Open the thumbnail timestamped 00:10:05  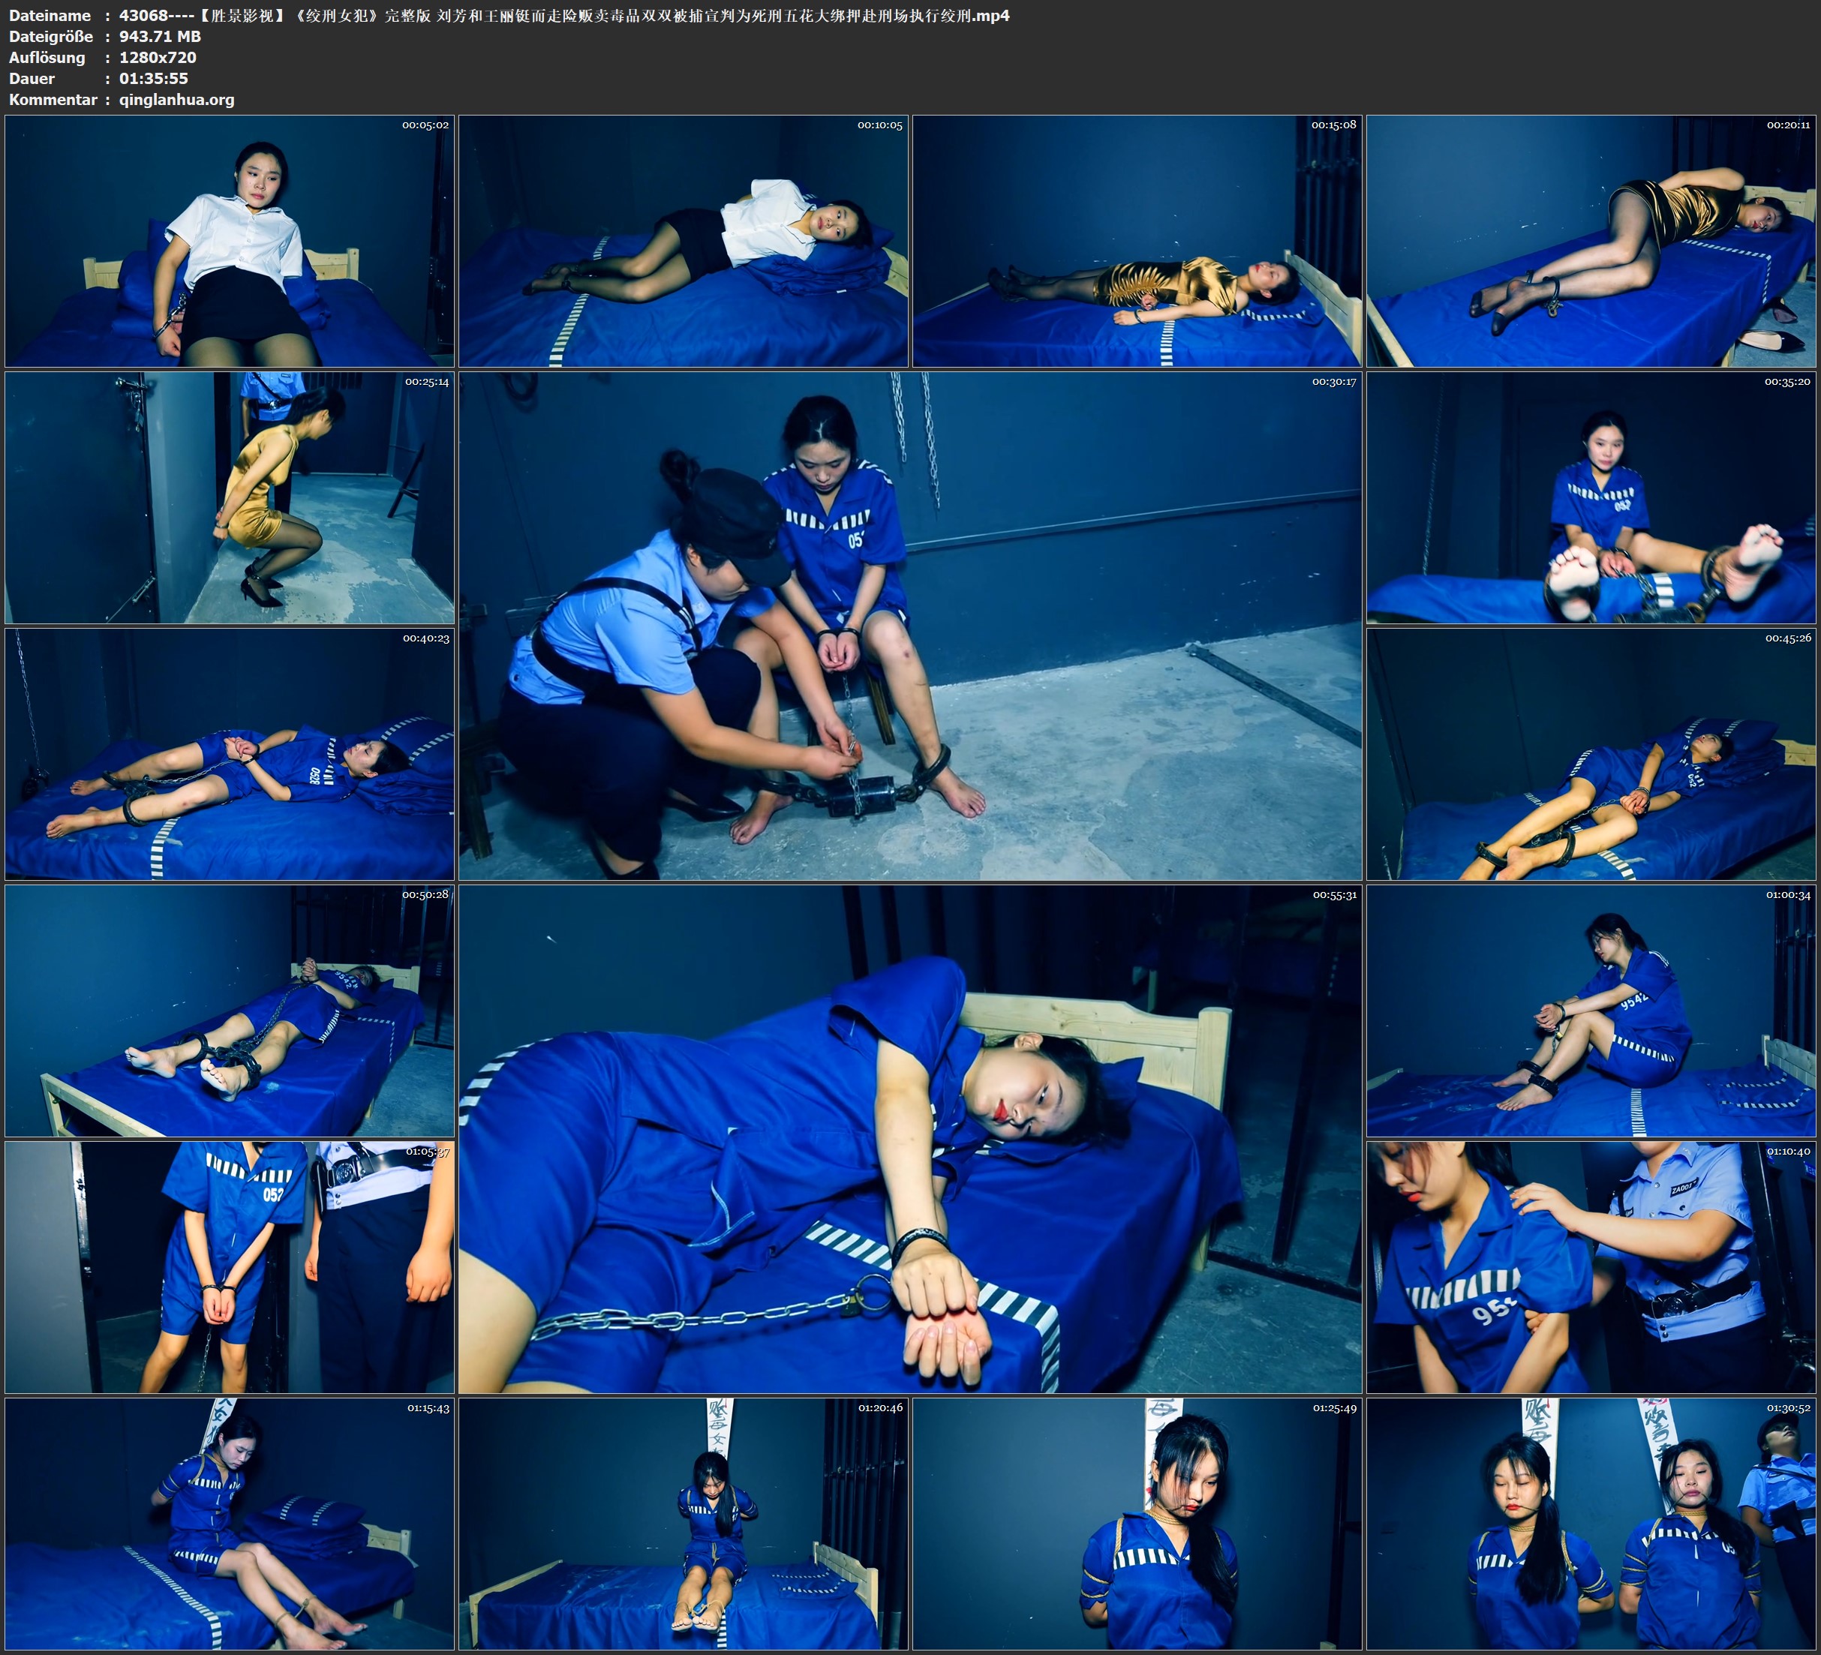point(683,242)
